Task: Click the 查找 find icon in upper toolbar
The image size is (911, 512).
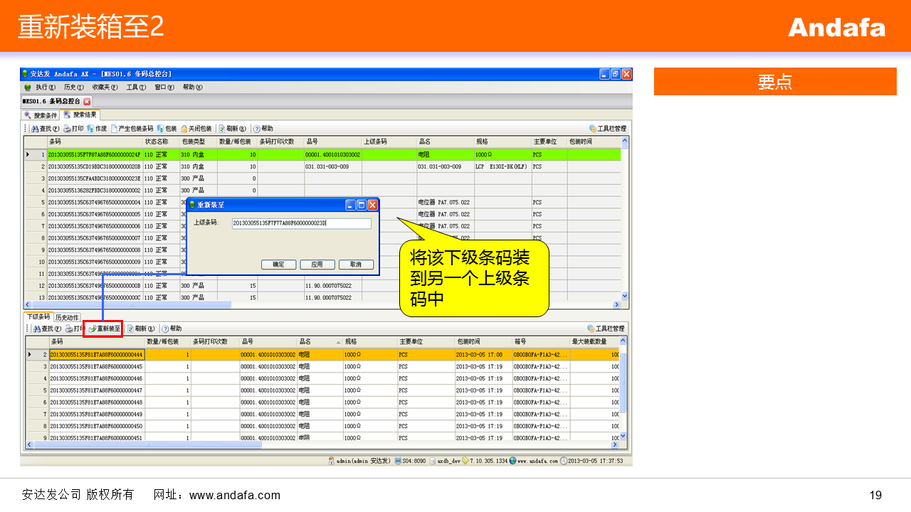Action: pos(33,129)
